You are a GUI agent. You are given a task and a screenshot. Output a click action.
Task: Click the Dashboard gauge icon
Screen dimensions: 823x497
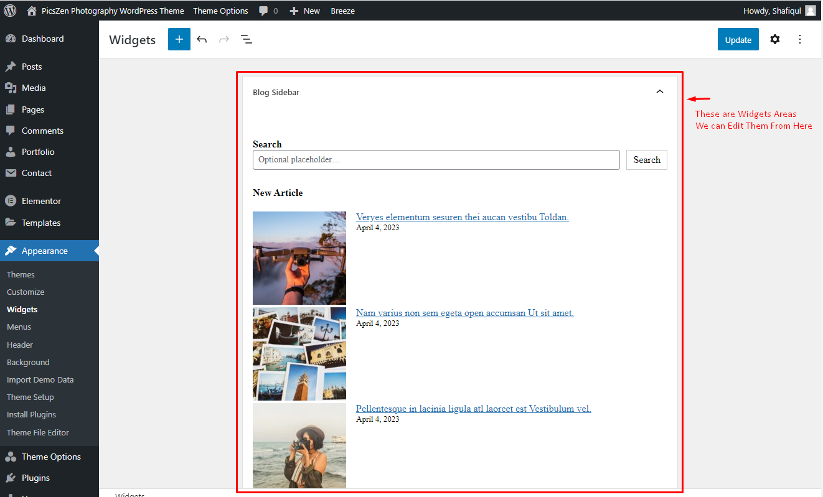[11, 39]
